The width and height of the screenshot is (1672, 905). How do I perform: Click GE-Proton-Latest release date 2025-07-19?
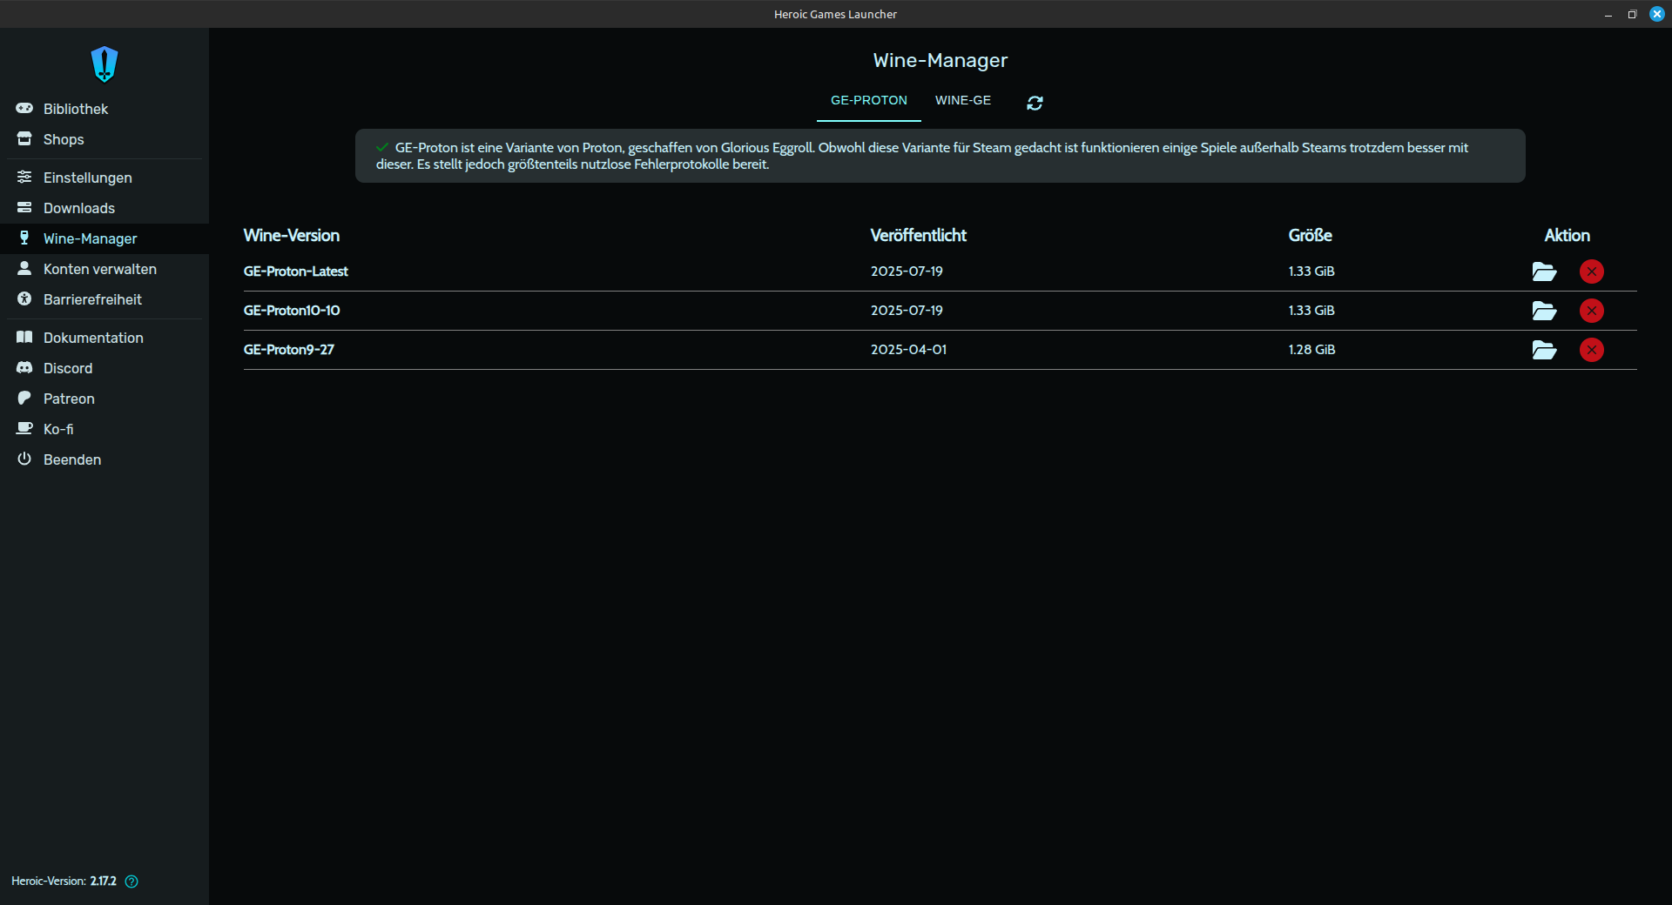coord(907,271)
